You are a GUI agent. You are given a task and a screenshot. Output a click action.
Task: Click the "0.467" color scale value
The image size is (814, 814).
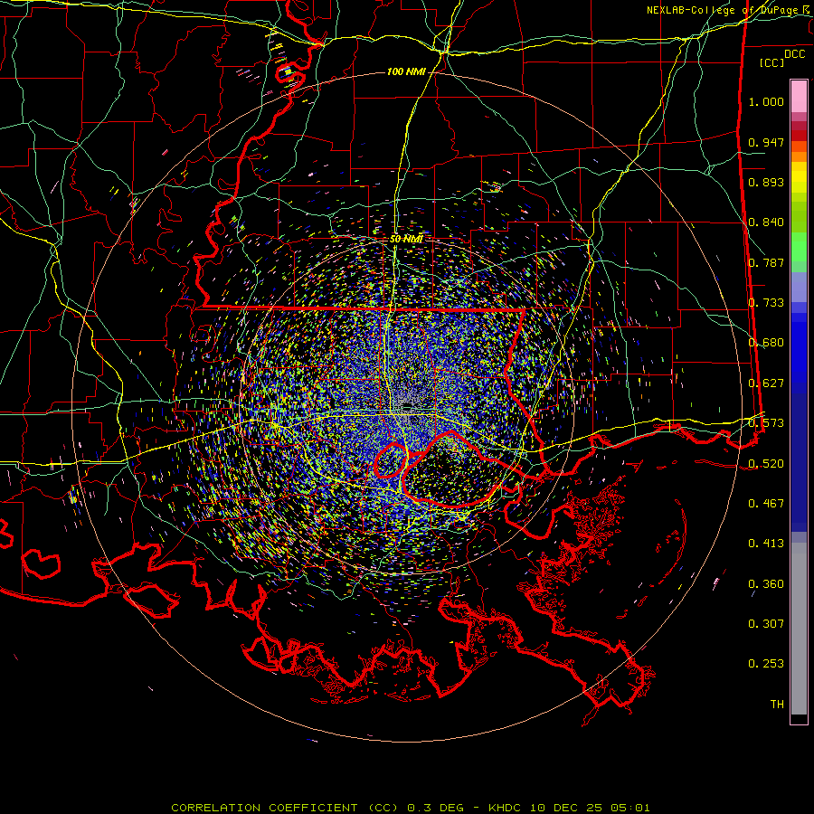[x=766, y=504]
